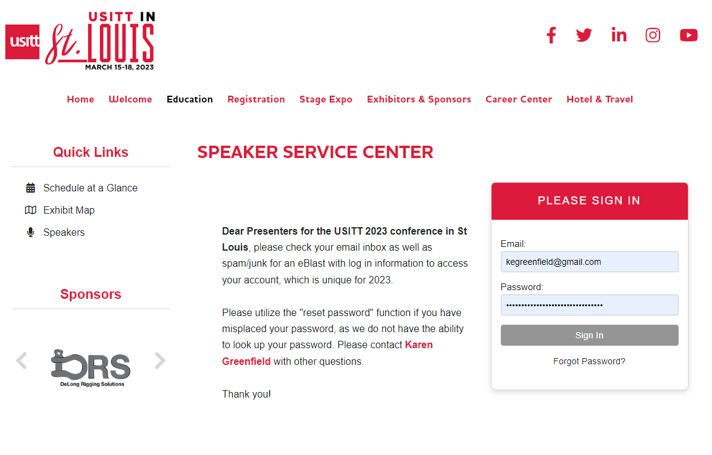Open the LinkedIn icon
This screenshot has width=712, height=455.
click(619, 35)
